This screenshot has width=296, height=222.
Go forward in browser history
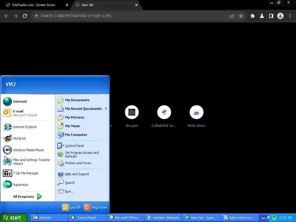pos(16,16)
